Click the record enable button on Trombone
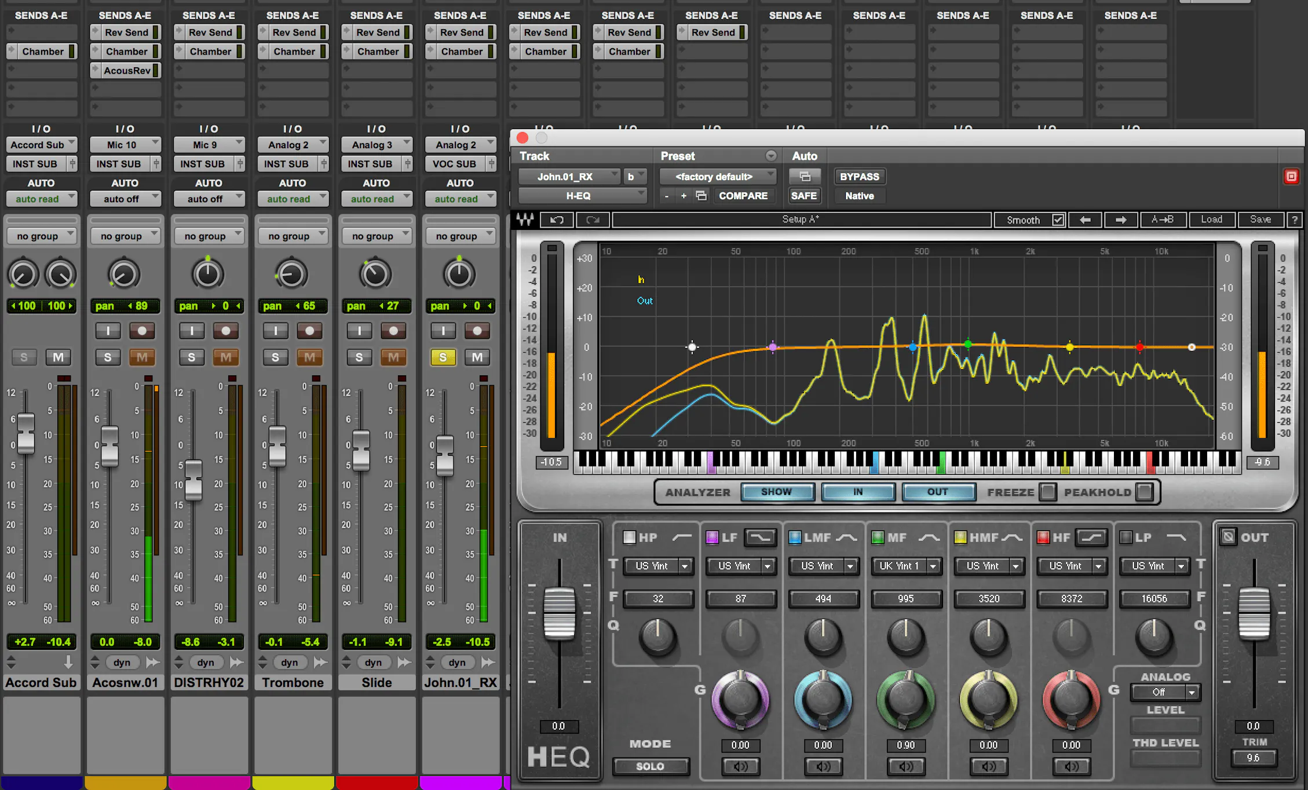Image resolution: width=1308 pixels, height=790 pixels. click(310, 331)
